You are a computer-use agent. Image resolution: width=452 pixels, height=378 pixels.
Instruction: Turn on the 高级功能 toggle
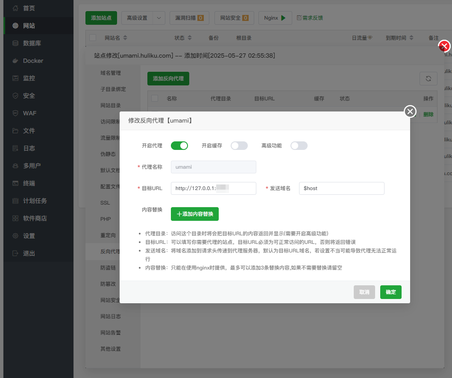tap(299, 146)
